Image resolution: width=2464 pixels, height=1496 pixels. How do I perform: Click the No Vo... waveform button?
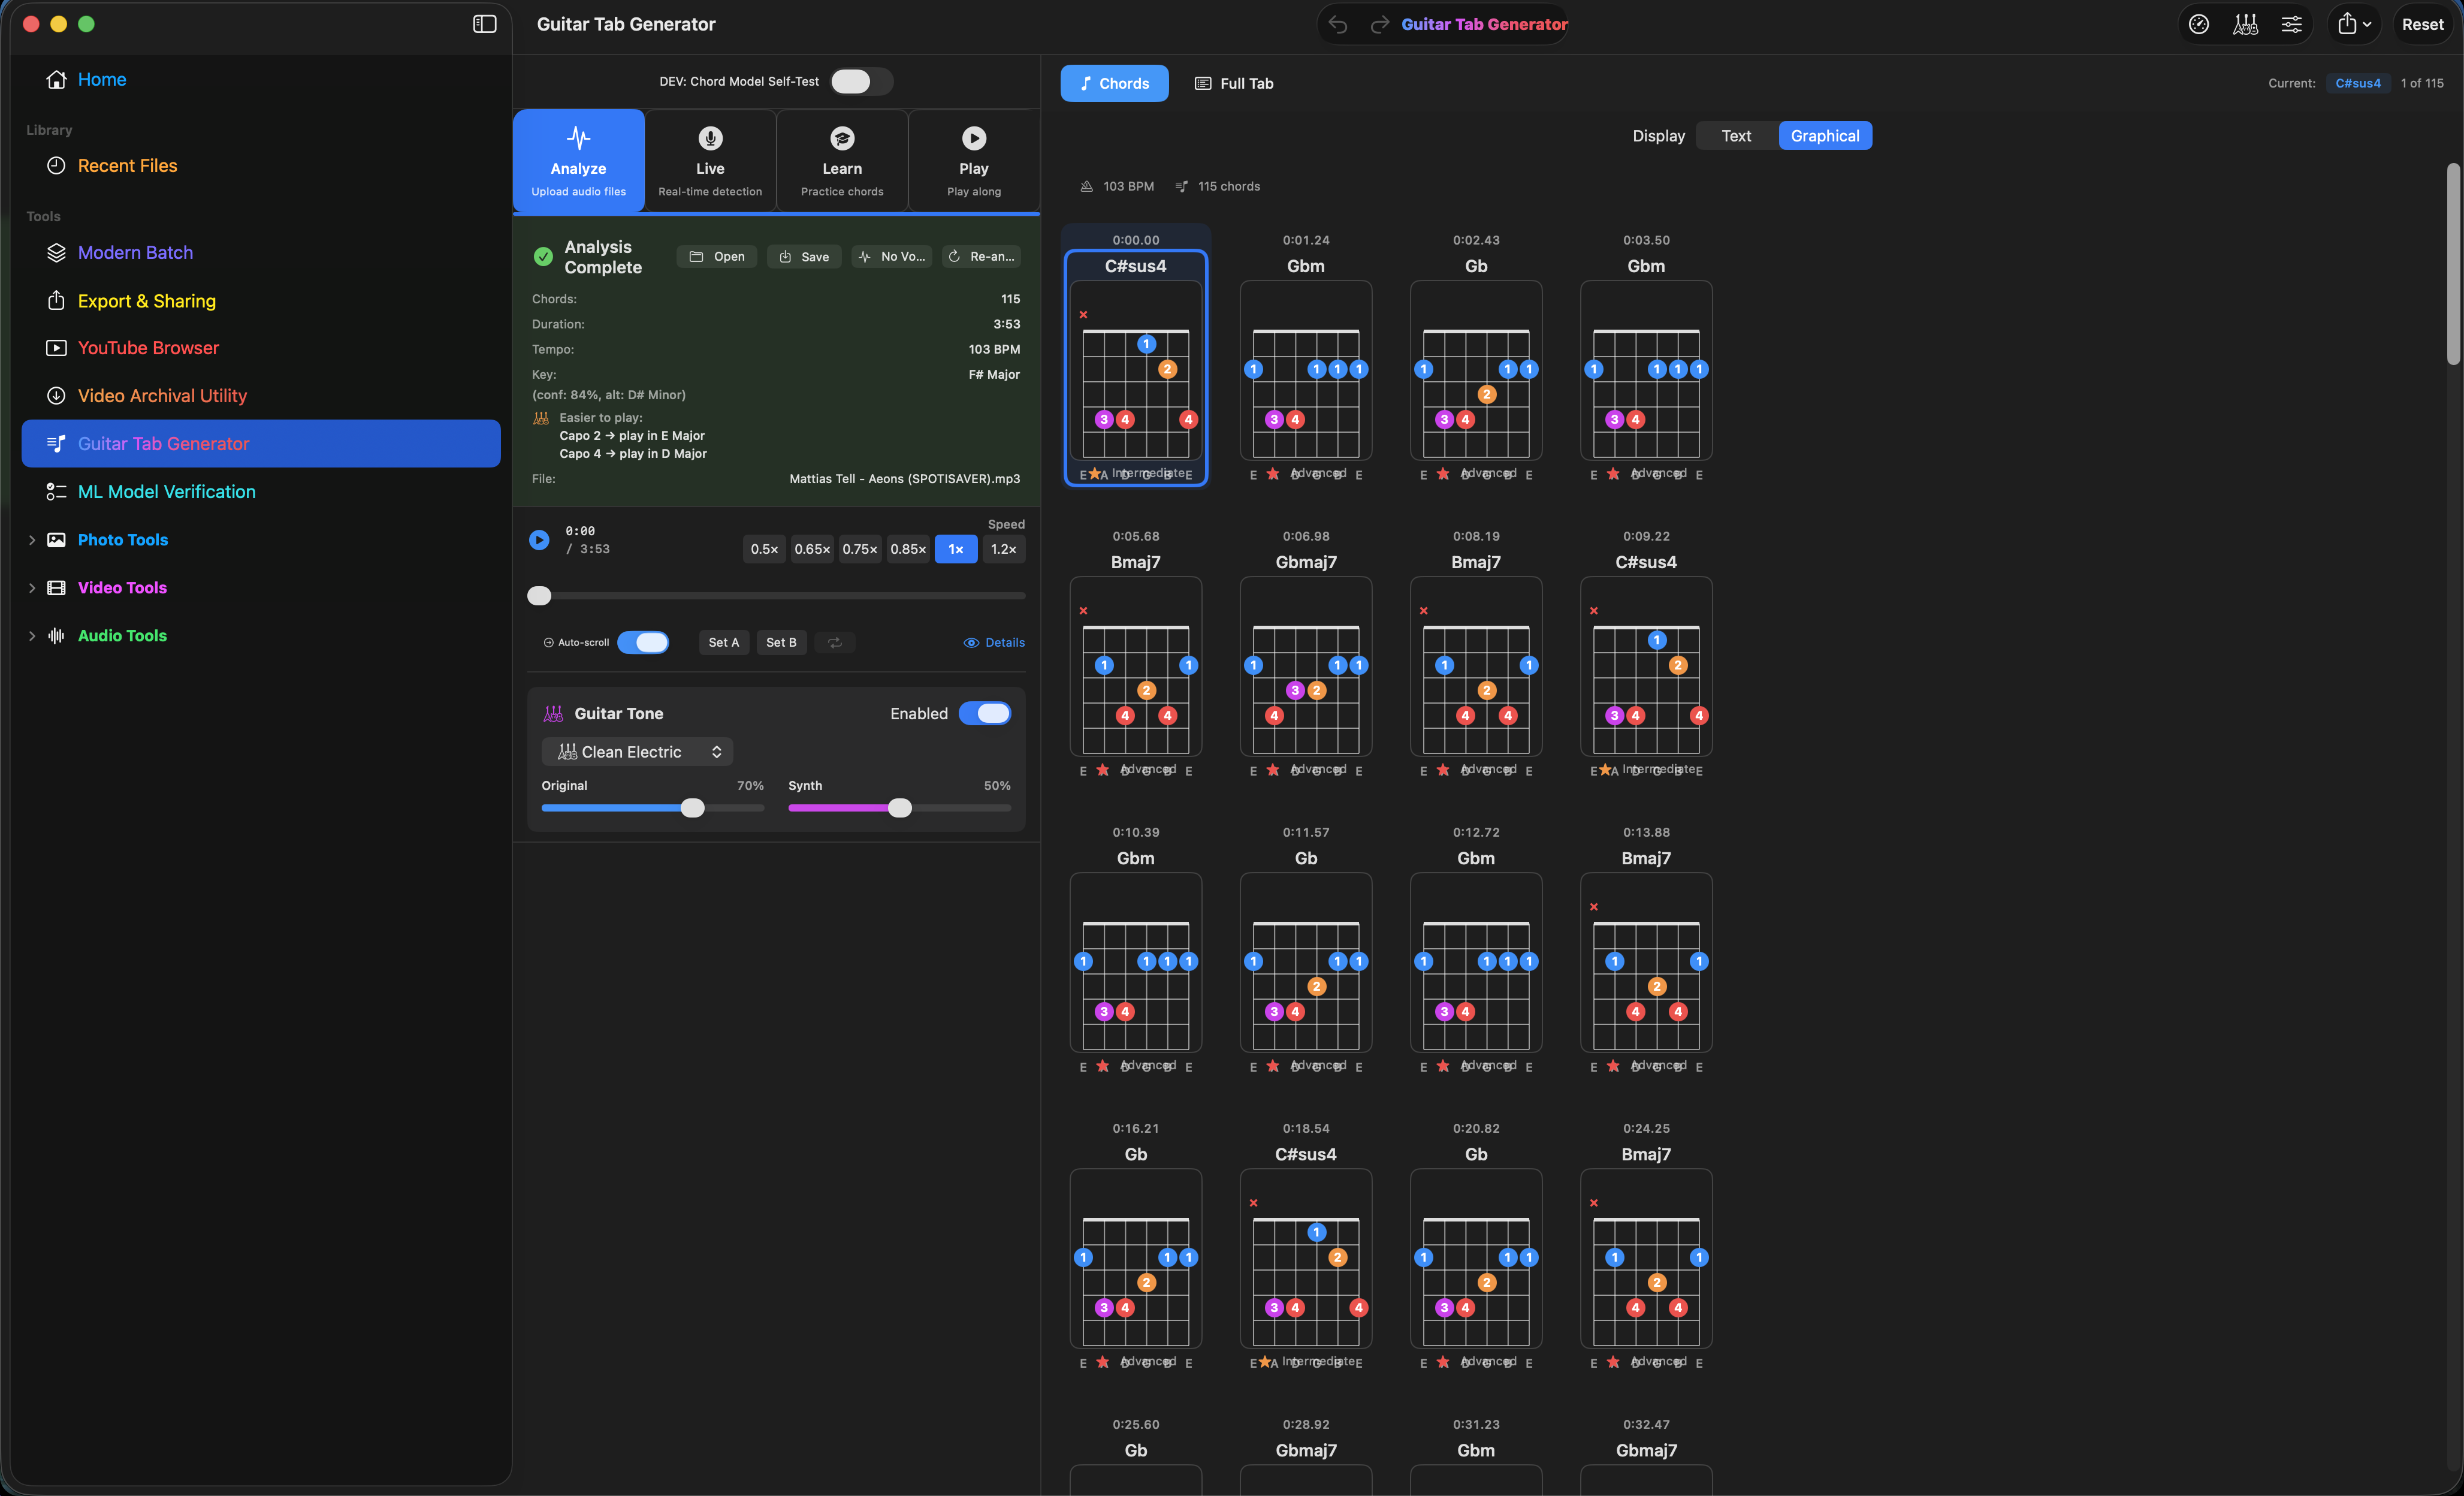click(891, 256)
